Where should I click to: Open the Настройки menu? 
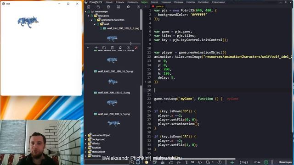(x=203, y=2)
